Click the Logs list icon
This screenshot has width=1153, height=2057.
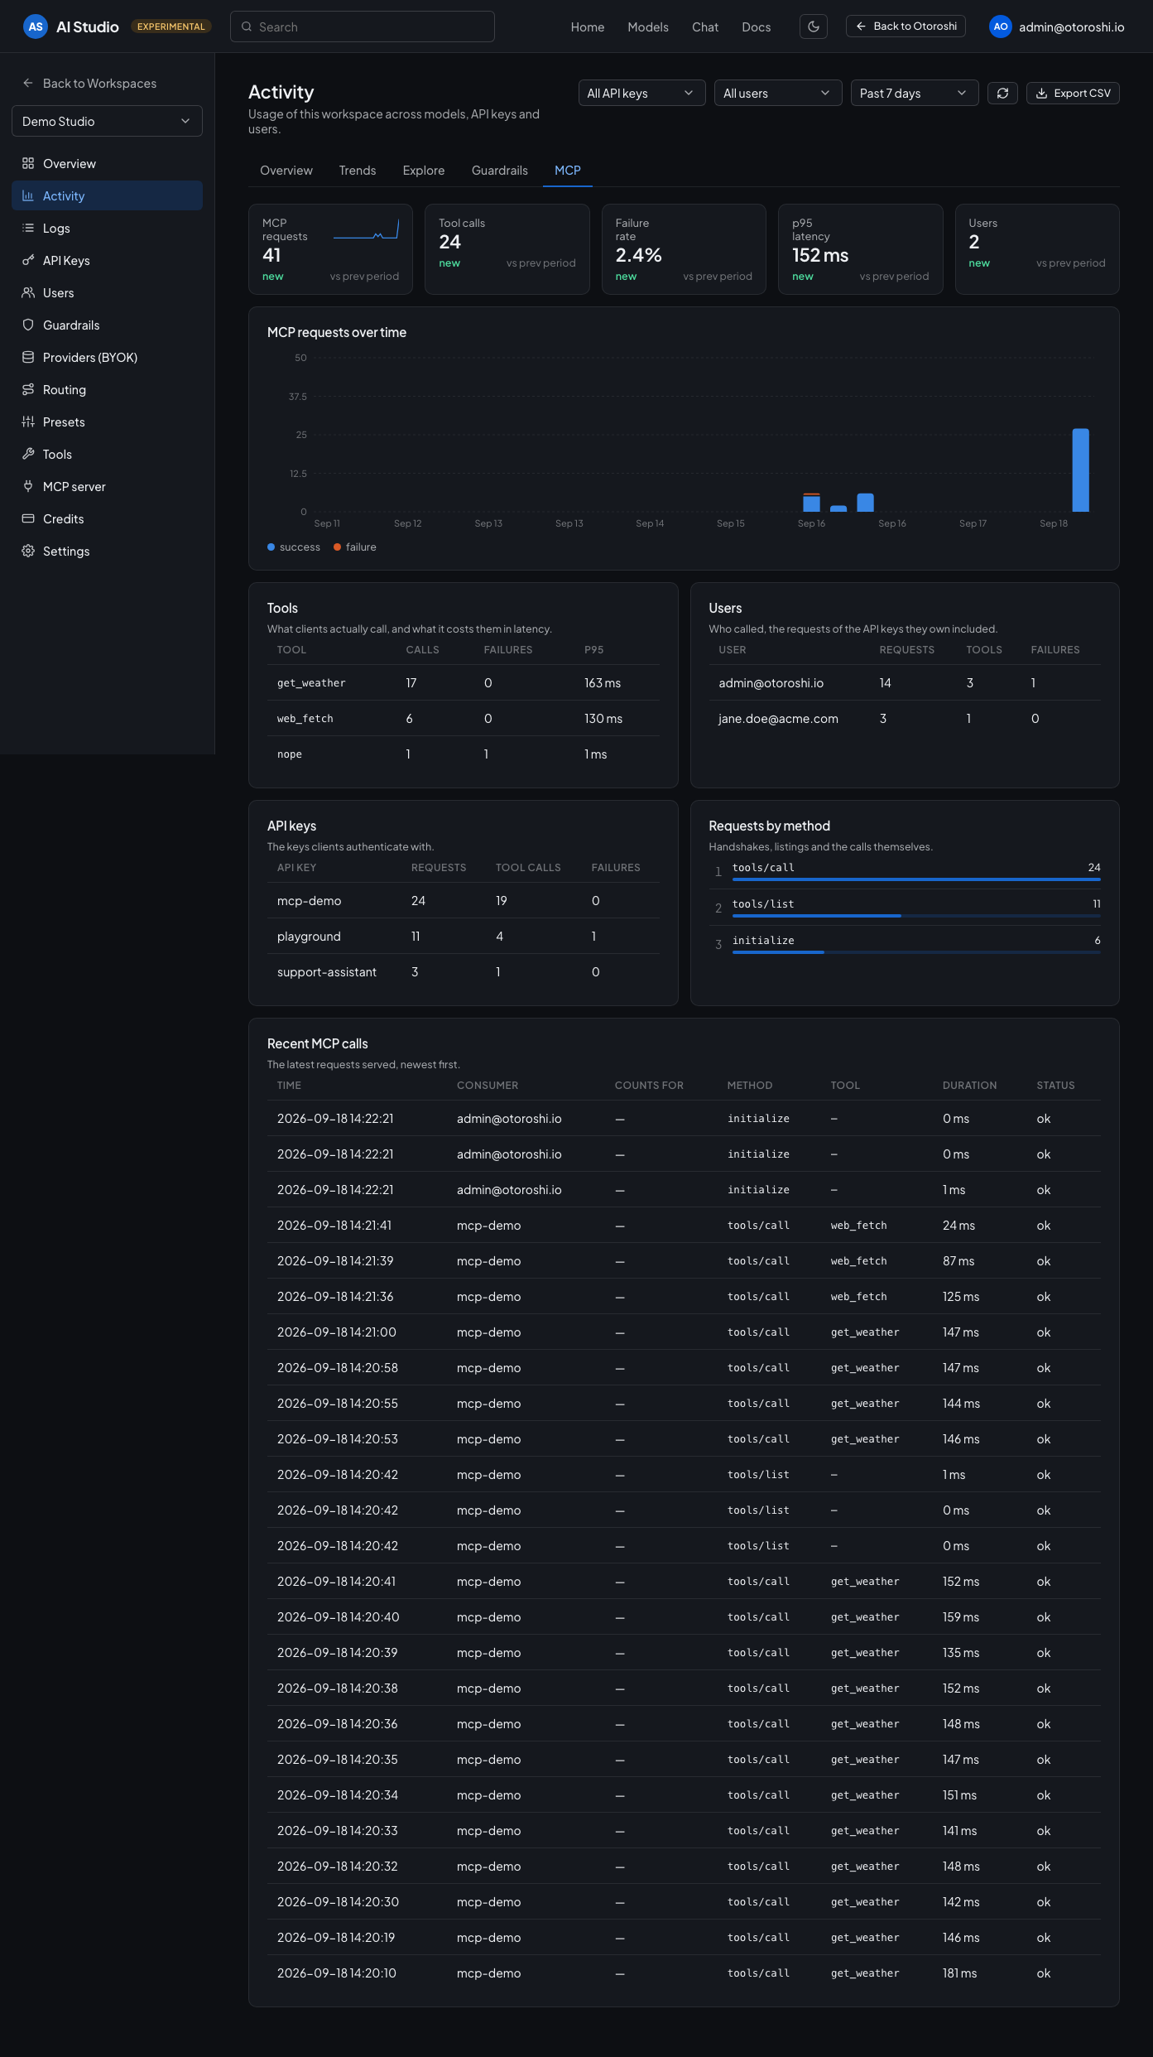coord(28,228)
